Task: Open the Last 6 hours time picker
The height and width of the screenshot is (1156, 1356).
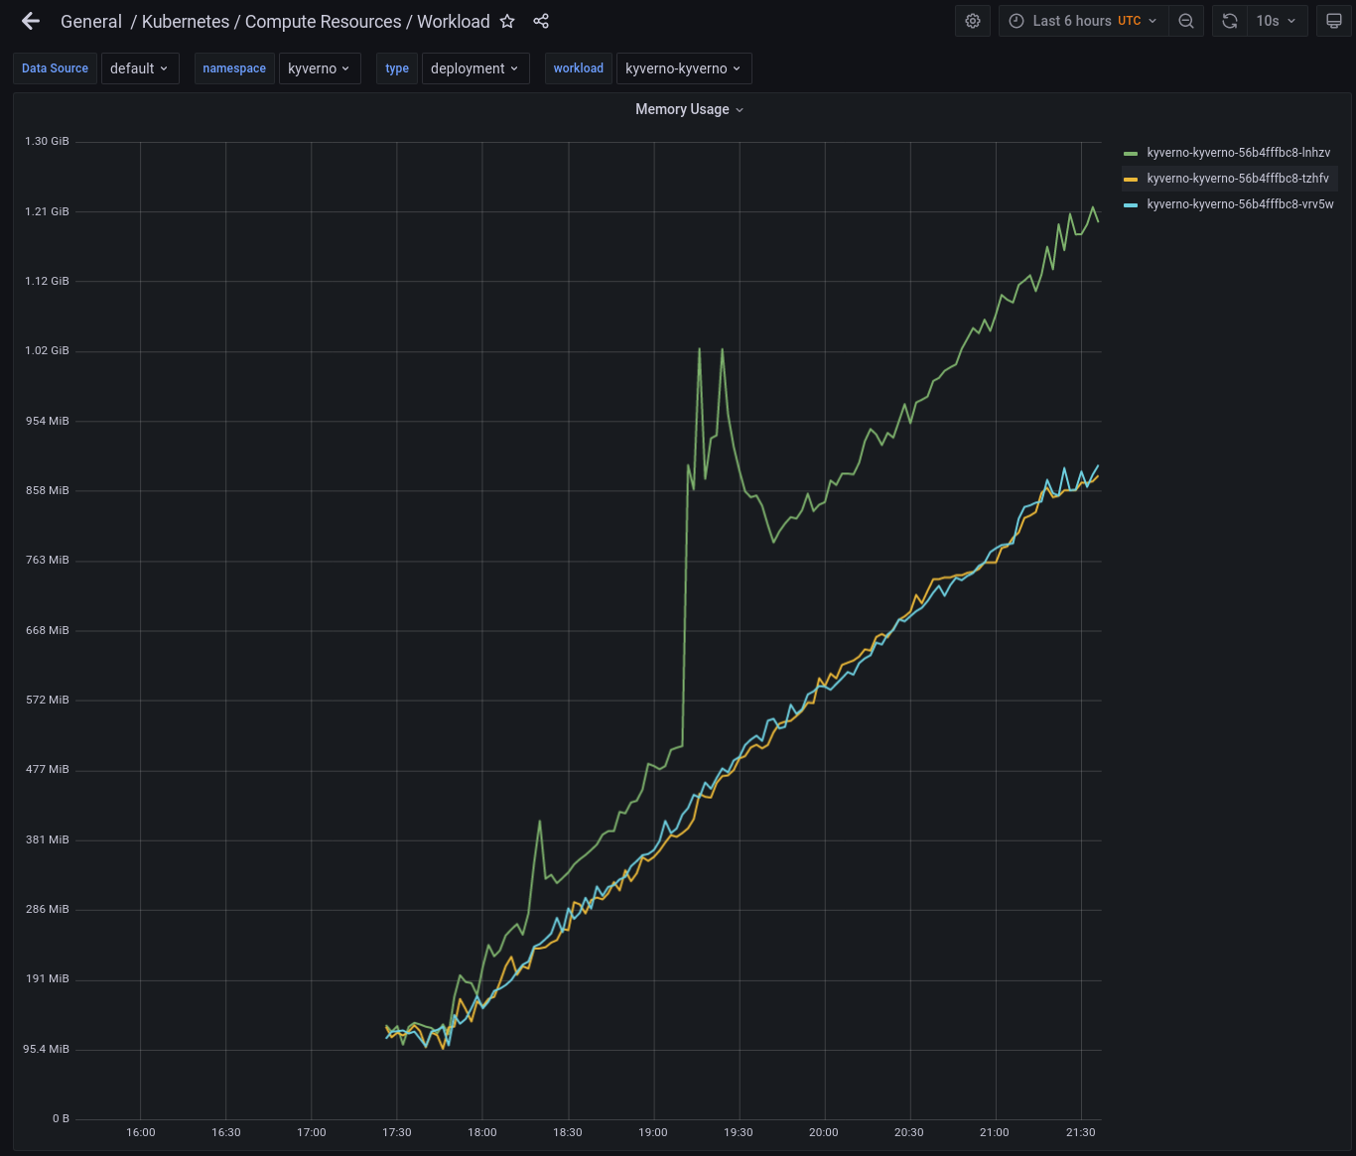Action: (1083, 21)
